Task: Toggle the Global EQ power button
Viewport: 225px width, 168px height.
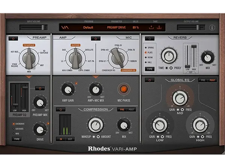Action: tap(150, 80)
